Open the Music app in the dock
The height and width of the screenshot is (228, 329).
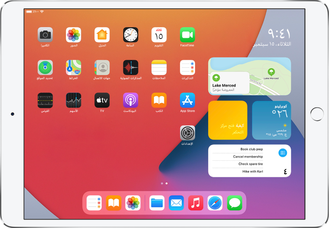point(196,203)
